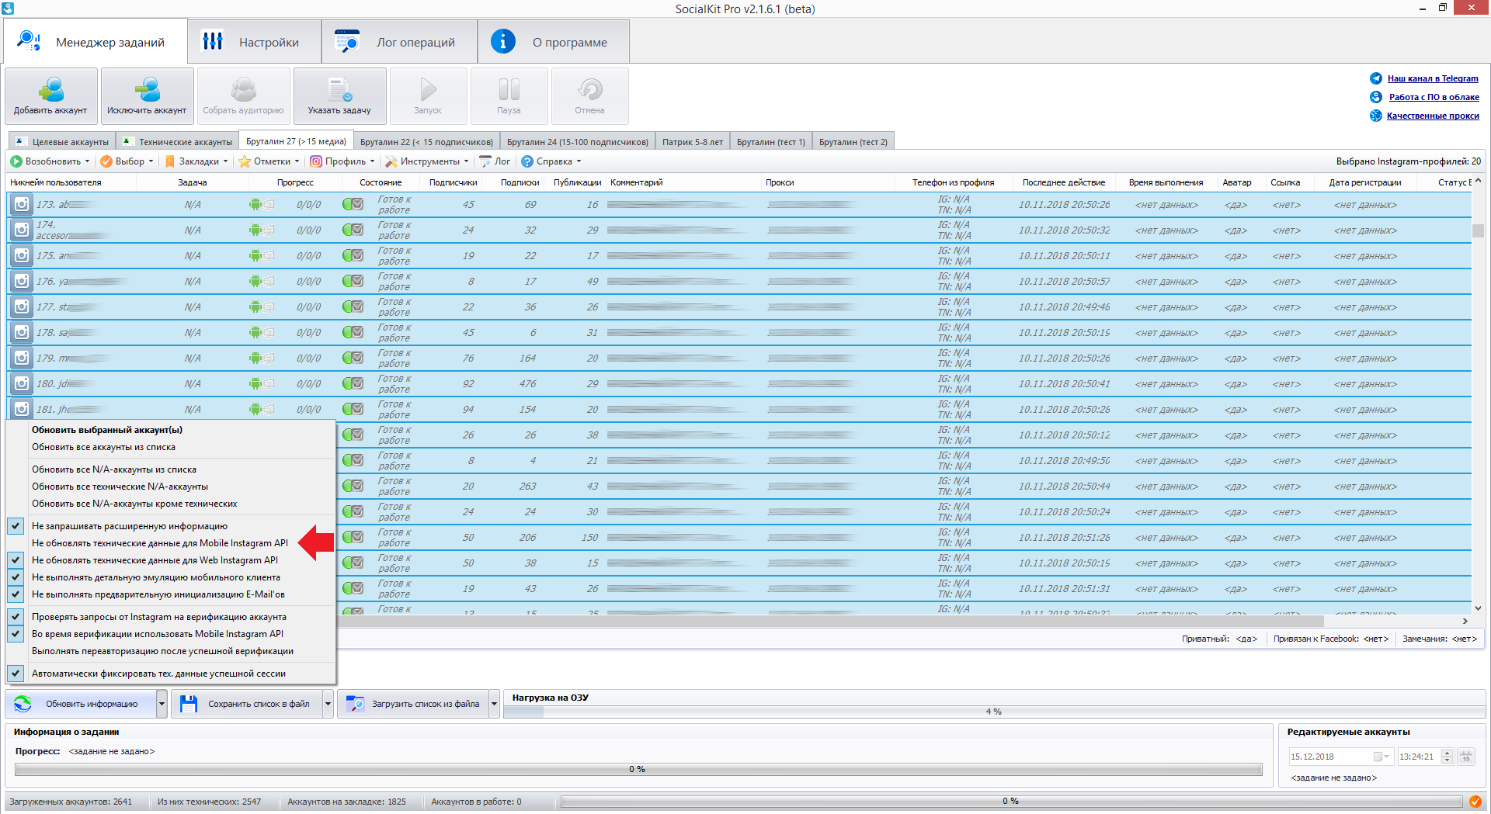The height and width of the screenshot is (814, 1491).
Task: Click Instagram icon of row 176
Action: coord(22,282)
